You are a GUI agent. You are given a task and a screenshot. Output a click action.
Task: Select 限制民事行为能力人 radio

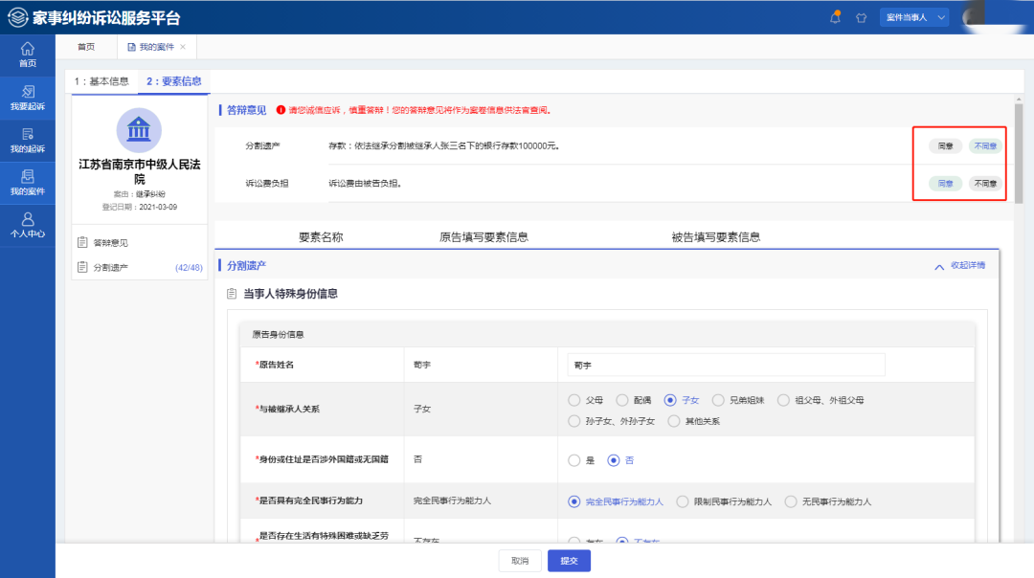click(683, 501)
